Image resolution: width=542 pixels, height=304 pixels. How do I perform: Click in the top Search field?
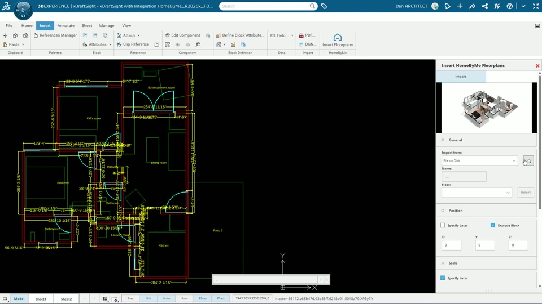pyautogui.click(x=264, y=6)
